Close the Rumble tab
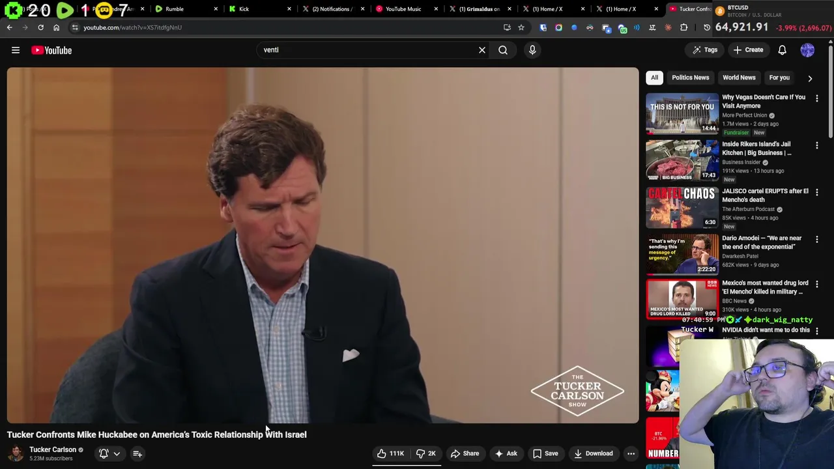Viewport: 834px width, 469px height. 216,9
